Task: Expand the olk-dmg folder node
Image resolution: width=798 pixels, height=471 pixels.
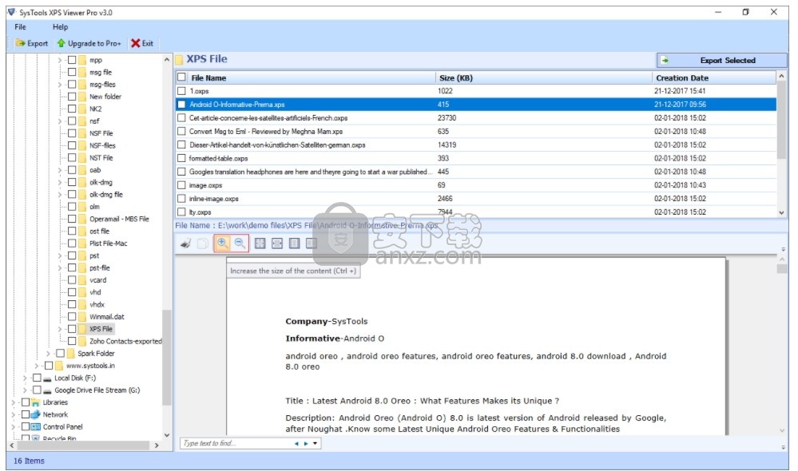Action: click(60, 182)
